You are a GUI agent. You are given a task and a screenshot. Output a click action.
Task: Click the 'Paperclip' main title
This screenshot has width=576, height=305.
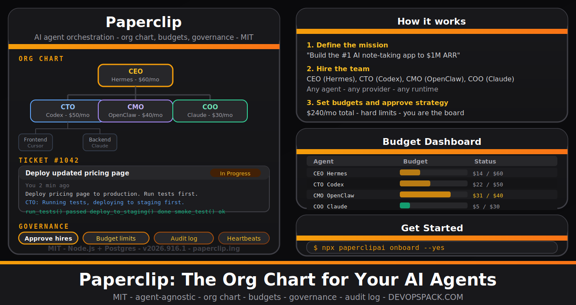coord(144,22)
